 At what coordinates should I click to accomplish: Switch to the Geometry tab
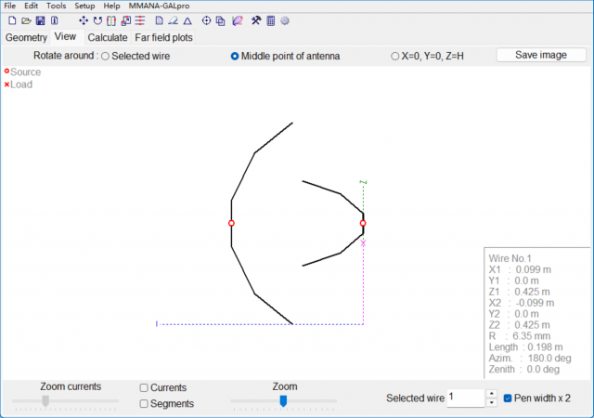coord(26,37)
